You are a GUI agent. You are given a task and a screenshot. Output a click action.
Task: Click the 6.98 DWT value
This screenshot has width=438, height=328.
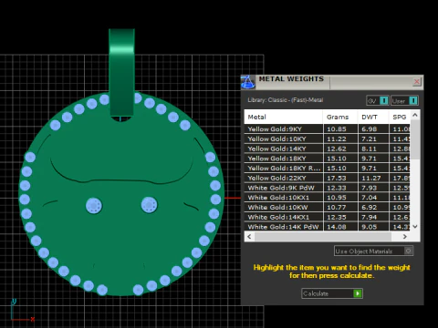(369, 129)
